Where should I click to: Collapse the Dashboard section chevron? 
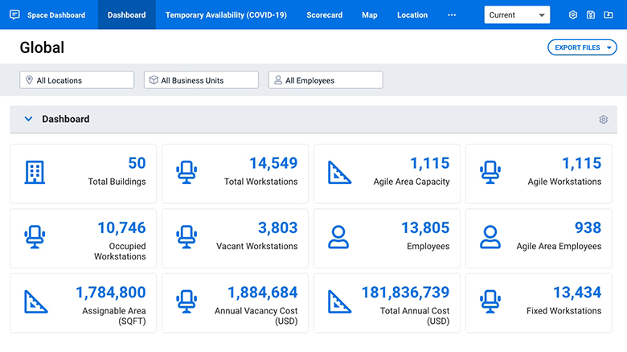tap(28, 119)
